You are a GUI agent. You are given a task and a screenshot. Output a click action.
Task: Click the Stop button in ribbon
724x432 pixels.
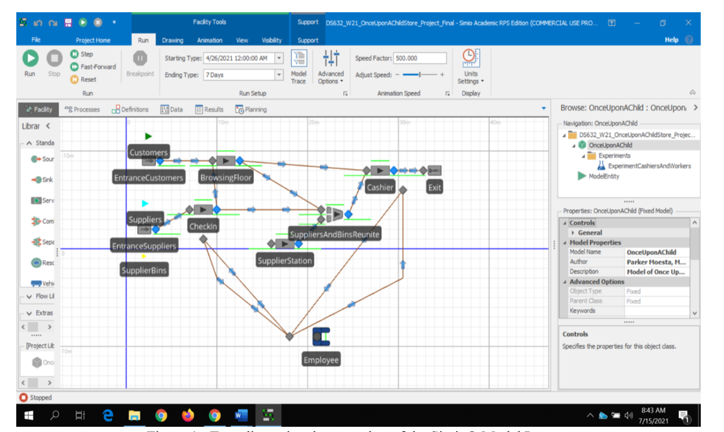pyautogui.click(x=54, y=63)
